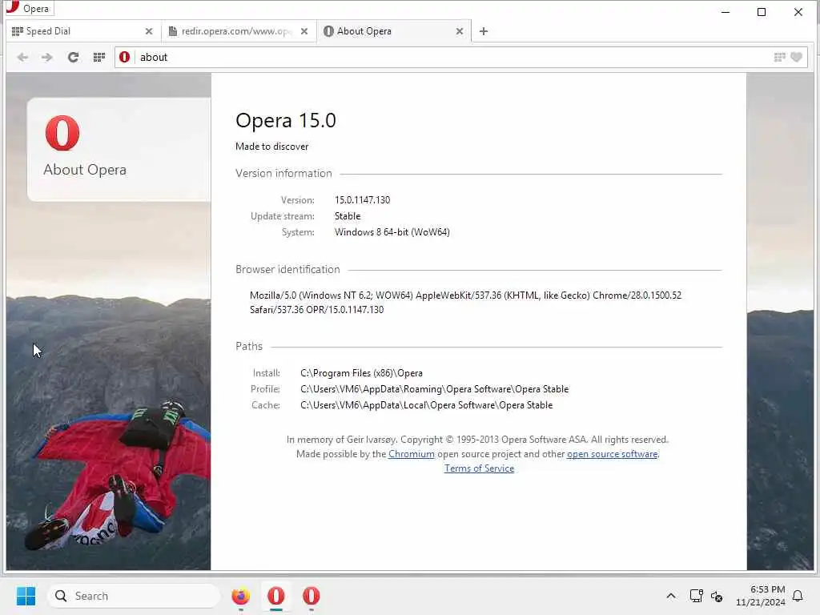Minimize the Opera window
This screenshot has height=615, width=820.
tap(726, 11)
